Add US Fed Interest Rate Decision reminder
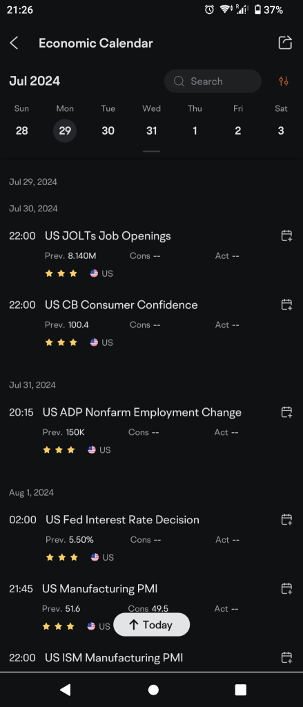The width and height of the screenshot is (303, 707). pyautogui.click(x=286, y=519)
